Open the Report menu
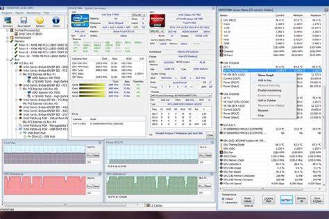The image size is (329, 219). [x=19, y=13]
